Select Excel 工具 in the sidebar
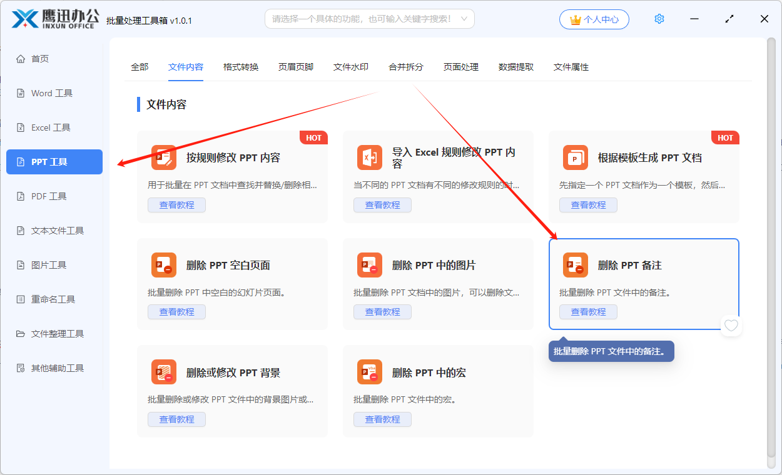The height and width of the screenshot is (475, 782). point(51,127)
